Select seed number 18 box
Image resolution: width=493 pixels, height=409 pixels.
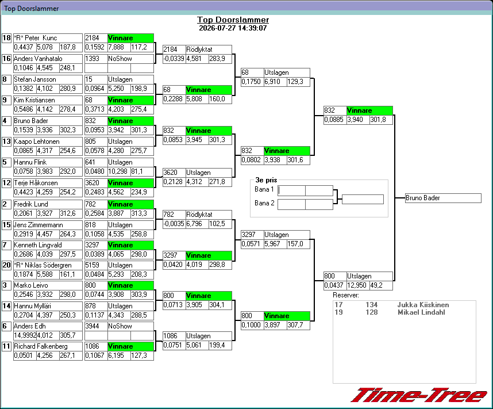tap(6, 38)
